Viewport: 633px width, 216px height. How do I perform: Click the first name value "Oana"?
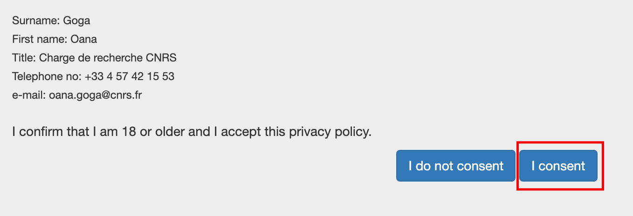83,39
